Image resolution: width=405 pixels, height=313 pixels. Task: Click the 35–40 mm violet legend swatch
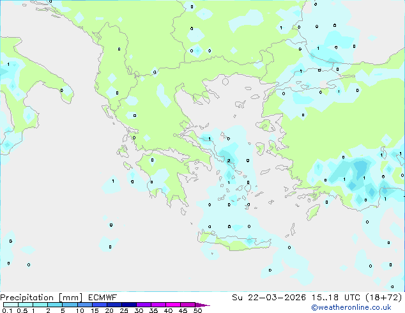(158, 305)
